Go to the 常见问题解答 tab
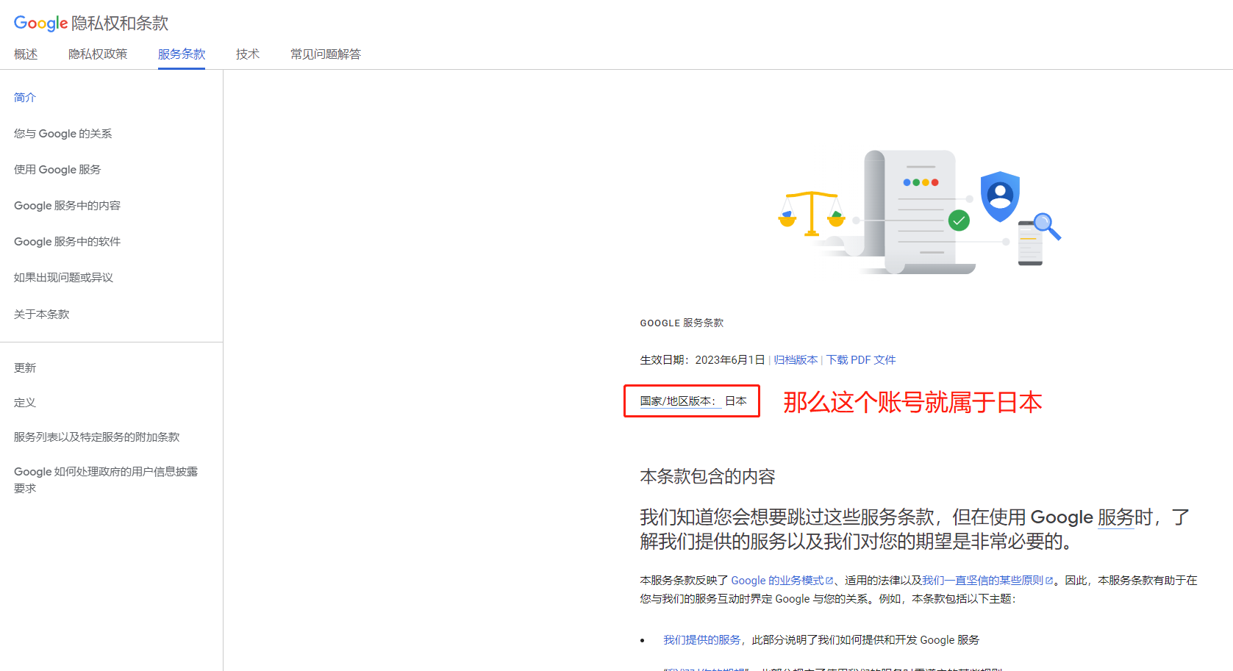The image size is (1233, 671). (x=326, y=54)
